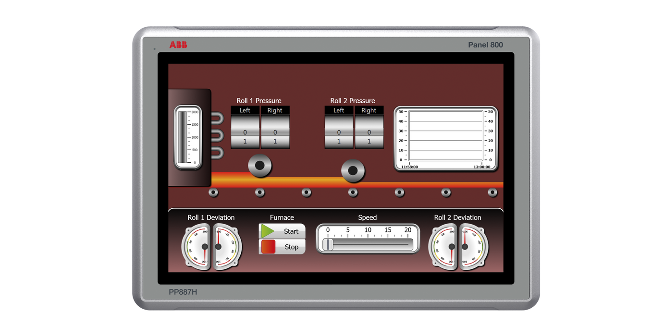This screenshot has width=663, height=336.
Task: Select the Roll 2 Pressure Right wheel
Action: [368, 132]
